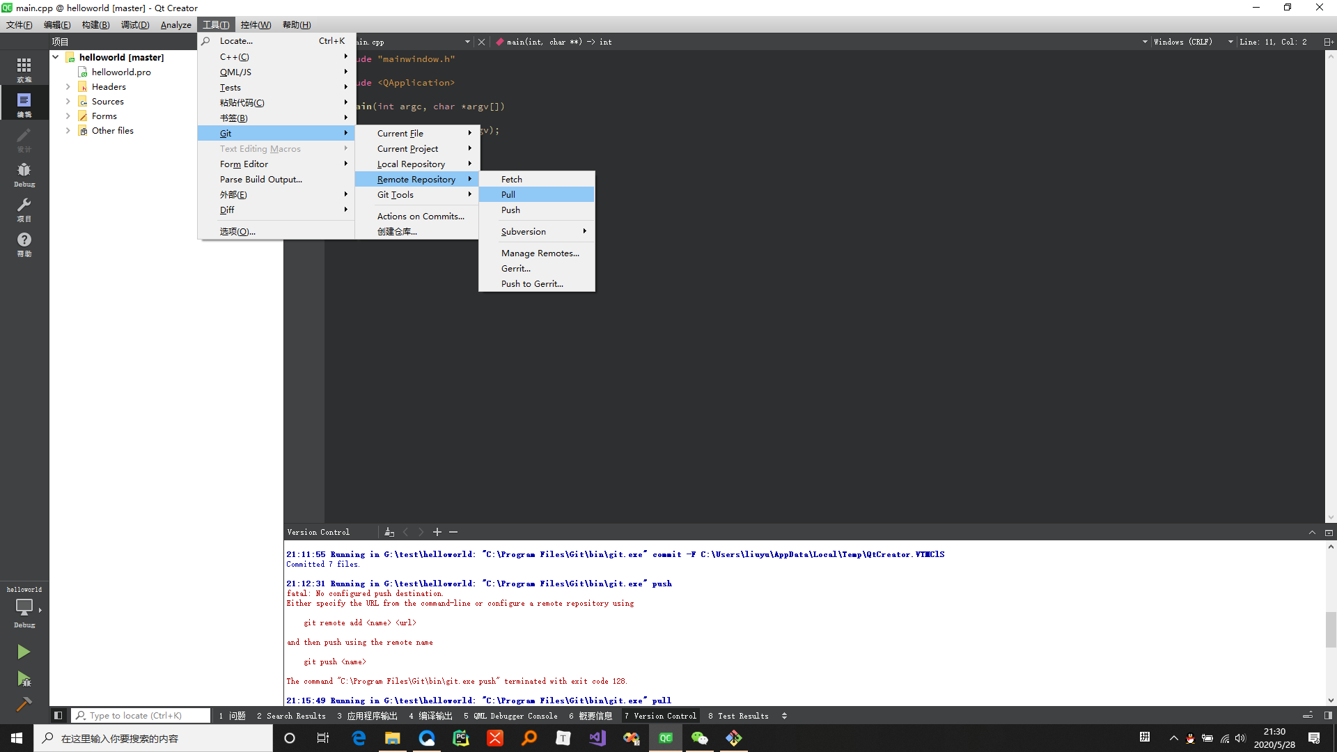Open helloworld kit selector monitor icon
1337x752 pixels.
(x=24, y=607)
